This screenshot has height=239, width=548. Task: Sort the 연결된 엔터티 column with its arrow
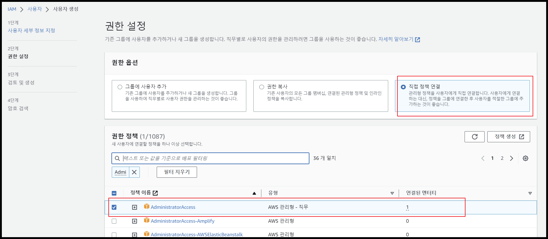(x=530, y=193)
